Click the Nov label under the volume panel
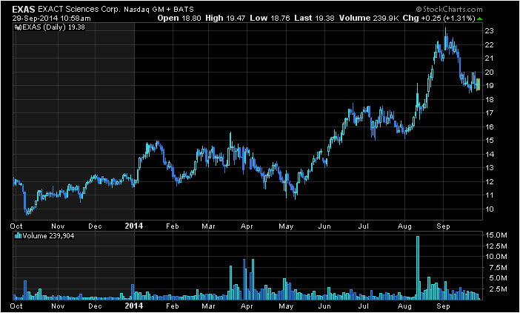Viewport: 520px width, 313px height. tap(58, 306)
